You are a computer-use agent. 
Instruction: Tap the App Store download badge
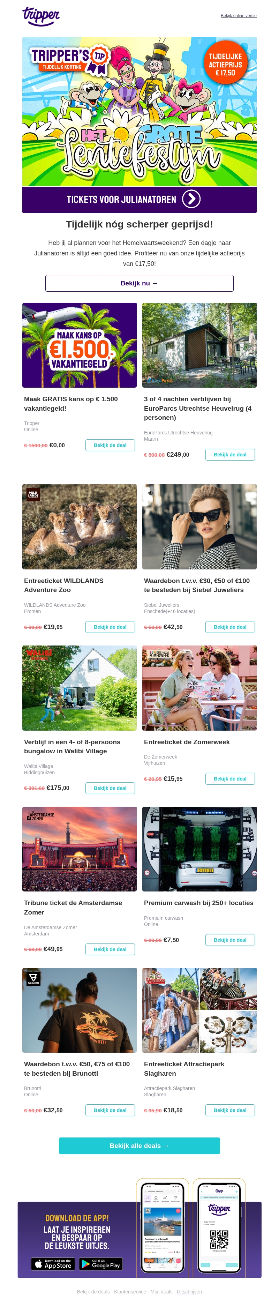click(53, 1264)
